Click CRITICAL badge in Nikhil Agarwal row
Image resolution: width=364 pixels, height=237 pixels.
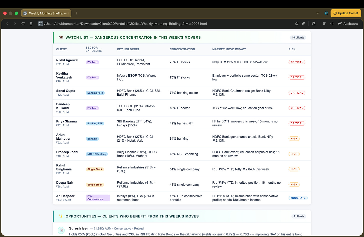[x=297, y=62]
